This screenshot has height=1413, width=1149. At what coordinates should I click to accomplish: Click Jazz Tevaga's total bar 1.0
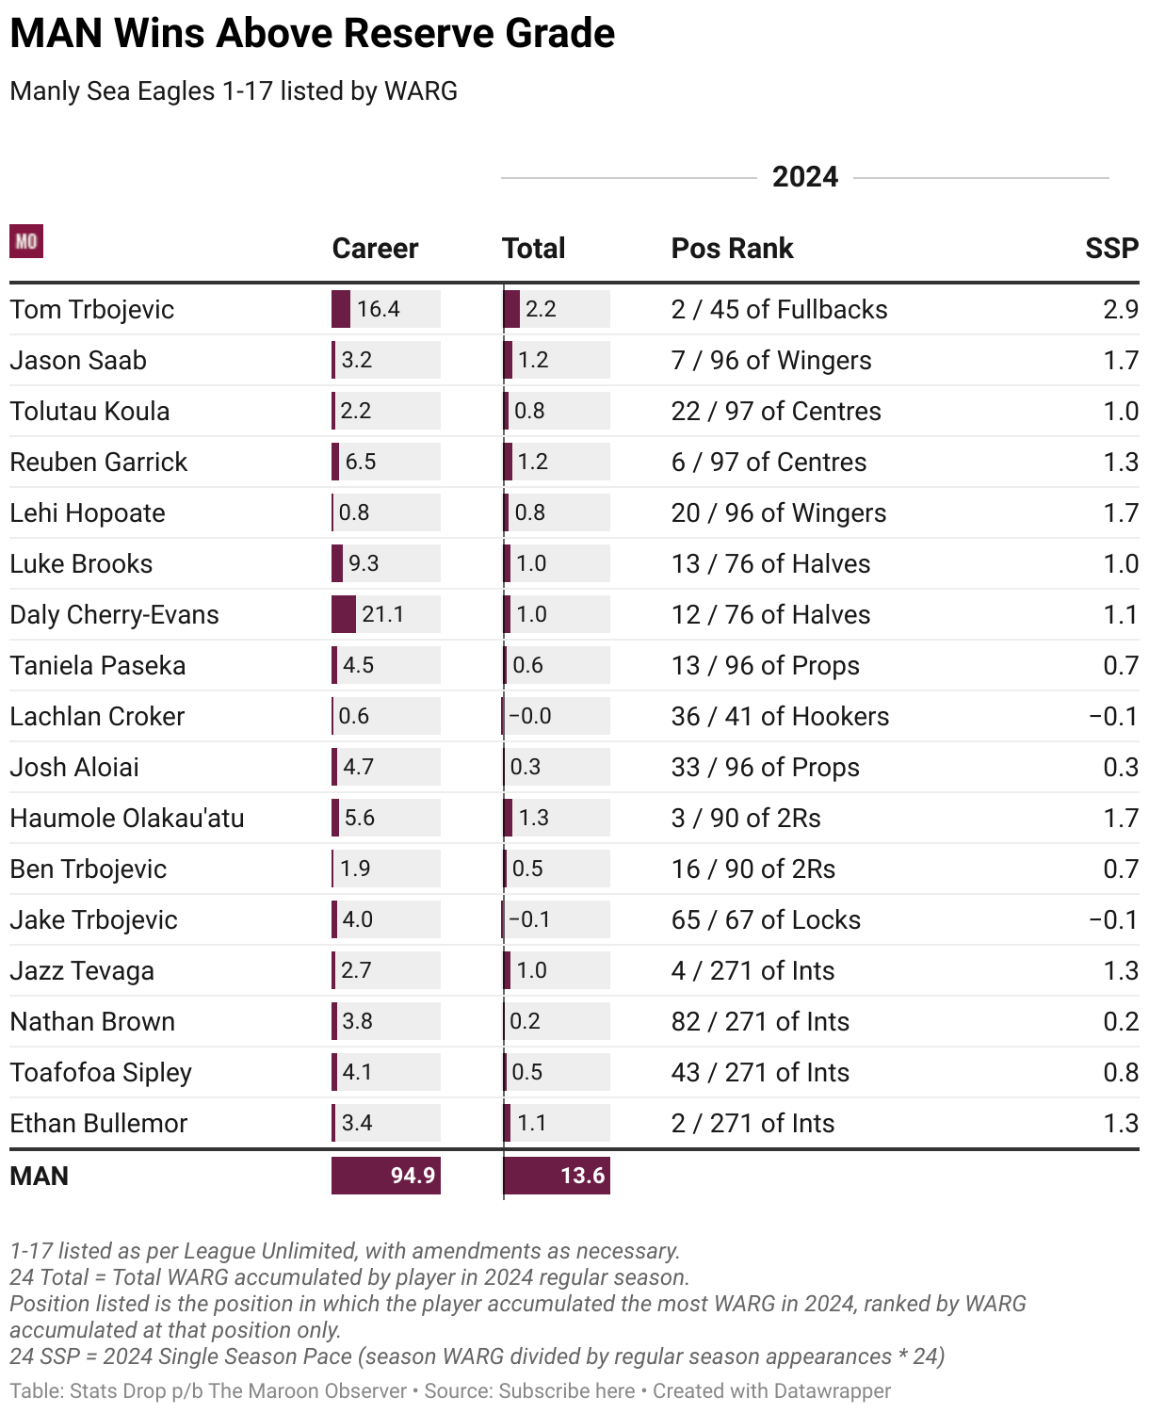pos(557,970)
